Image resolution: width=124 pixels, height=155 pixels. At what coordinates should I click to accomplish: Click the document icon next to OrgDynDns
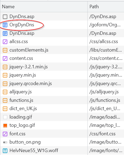(x=5, y=25)
